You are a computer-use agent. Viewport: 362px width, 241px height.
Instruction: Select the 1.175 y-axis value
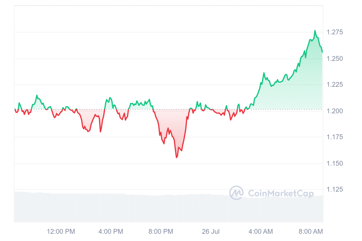[335, 137]
